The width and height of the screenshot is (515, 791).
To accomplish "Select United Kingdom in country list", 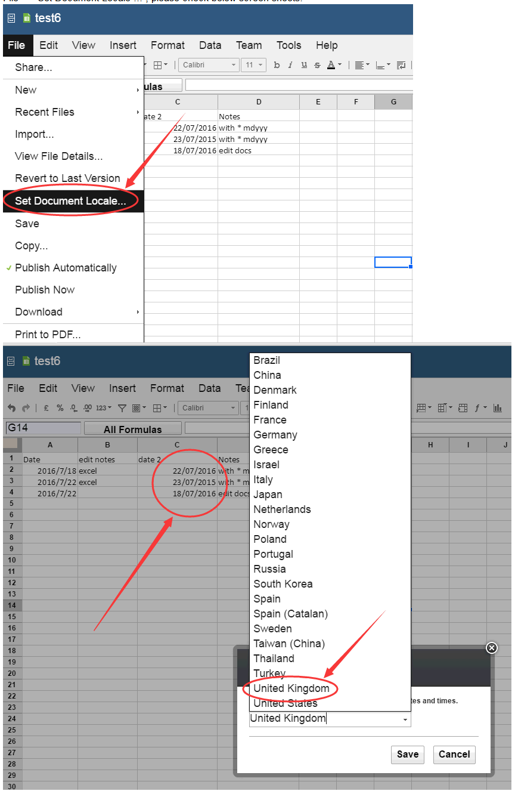I will click(x=291, y=688).
